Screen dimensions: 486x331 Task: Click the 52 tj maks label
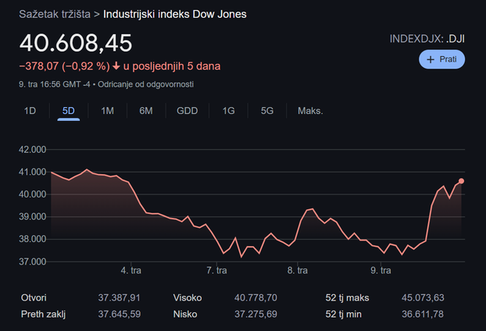pyautogui.click(x=347, y=298)
